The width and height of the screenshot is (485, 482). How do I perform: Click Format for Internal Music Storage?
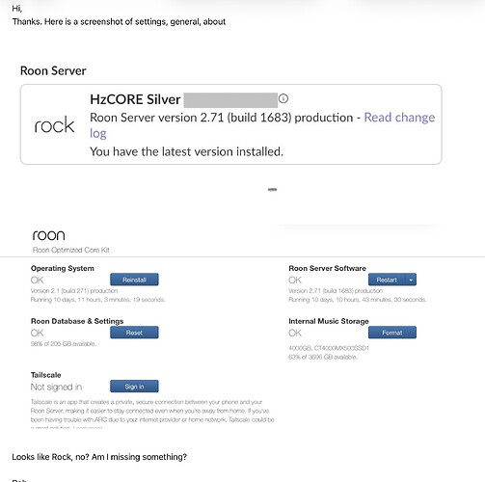point(392,333)
